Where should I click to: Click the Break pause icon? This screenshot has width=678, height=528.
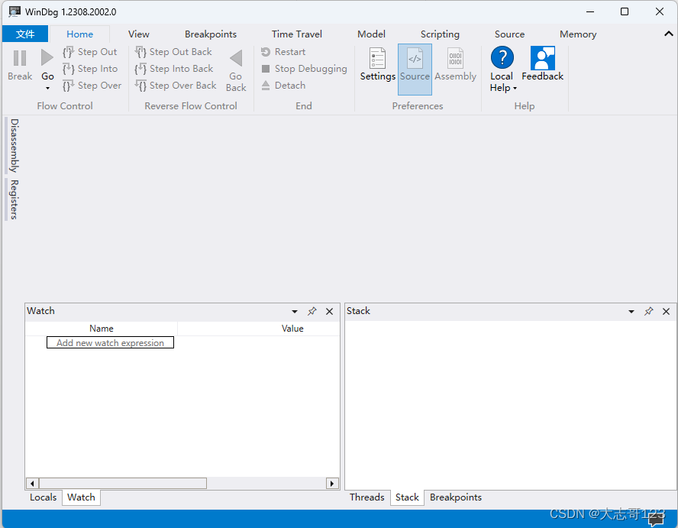coord(20,58)
